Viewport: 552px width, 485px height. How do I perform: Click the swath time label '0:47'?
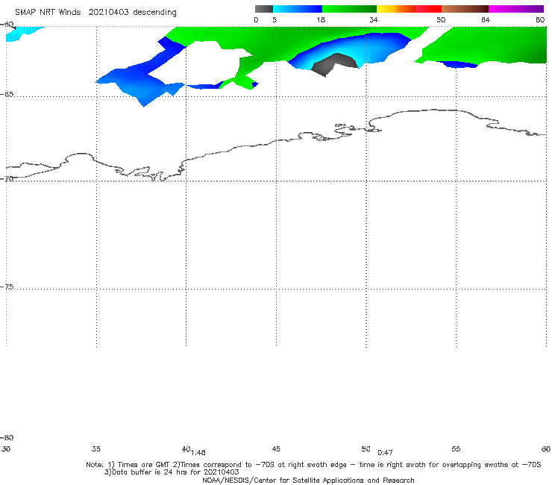pos(385,453)
